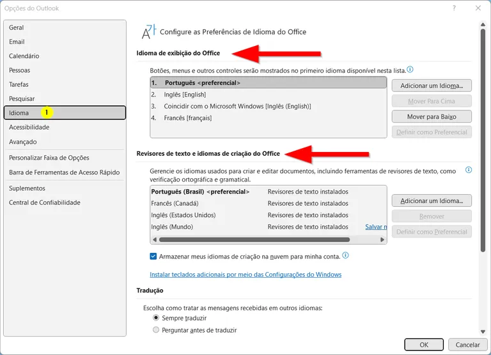
Task: Select Inglês [English] in display list
Action: coord(269,94)
